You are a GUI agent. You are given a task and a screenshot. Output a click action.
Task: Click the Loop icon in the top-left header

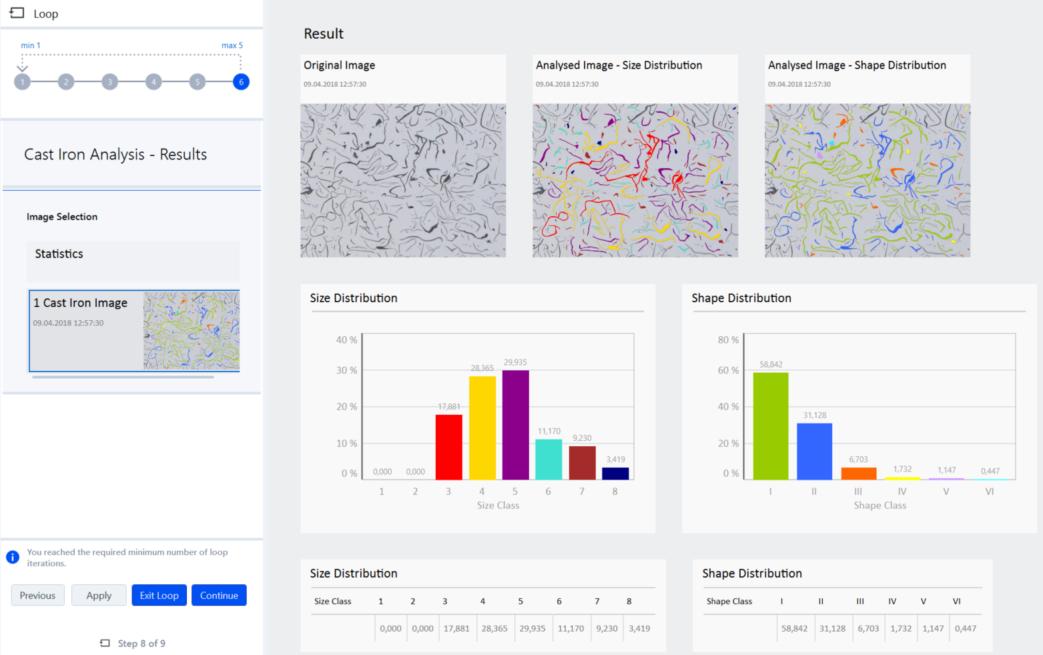coord(15,13)
